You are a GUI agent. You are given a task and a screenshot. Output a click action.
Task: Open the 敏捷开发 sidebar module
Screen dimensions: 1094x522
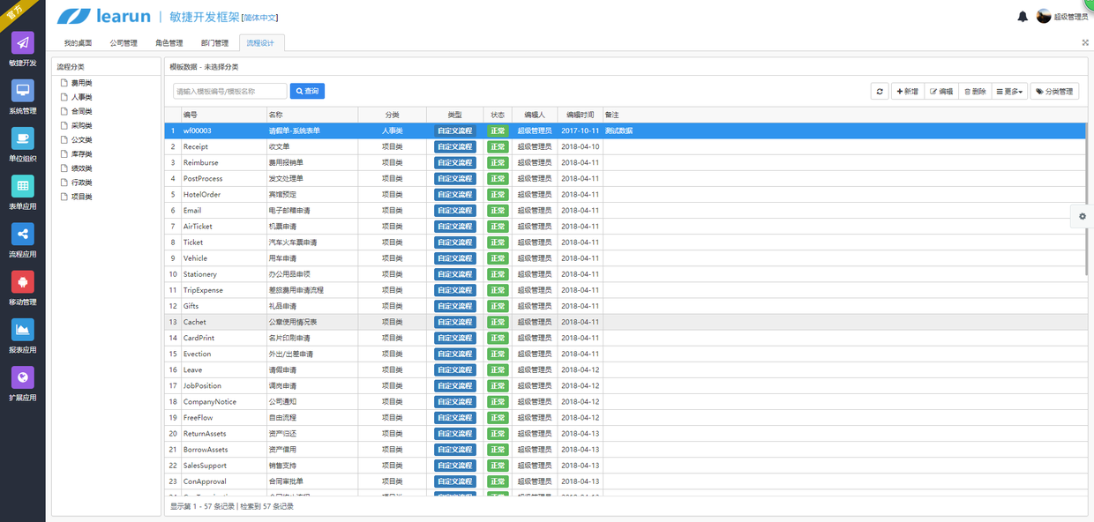tap(23, 49)
